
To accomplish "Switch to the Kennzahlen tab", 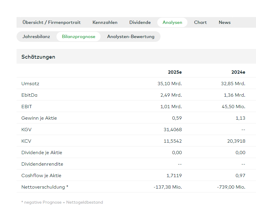I will pos(105,22).
